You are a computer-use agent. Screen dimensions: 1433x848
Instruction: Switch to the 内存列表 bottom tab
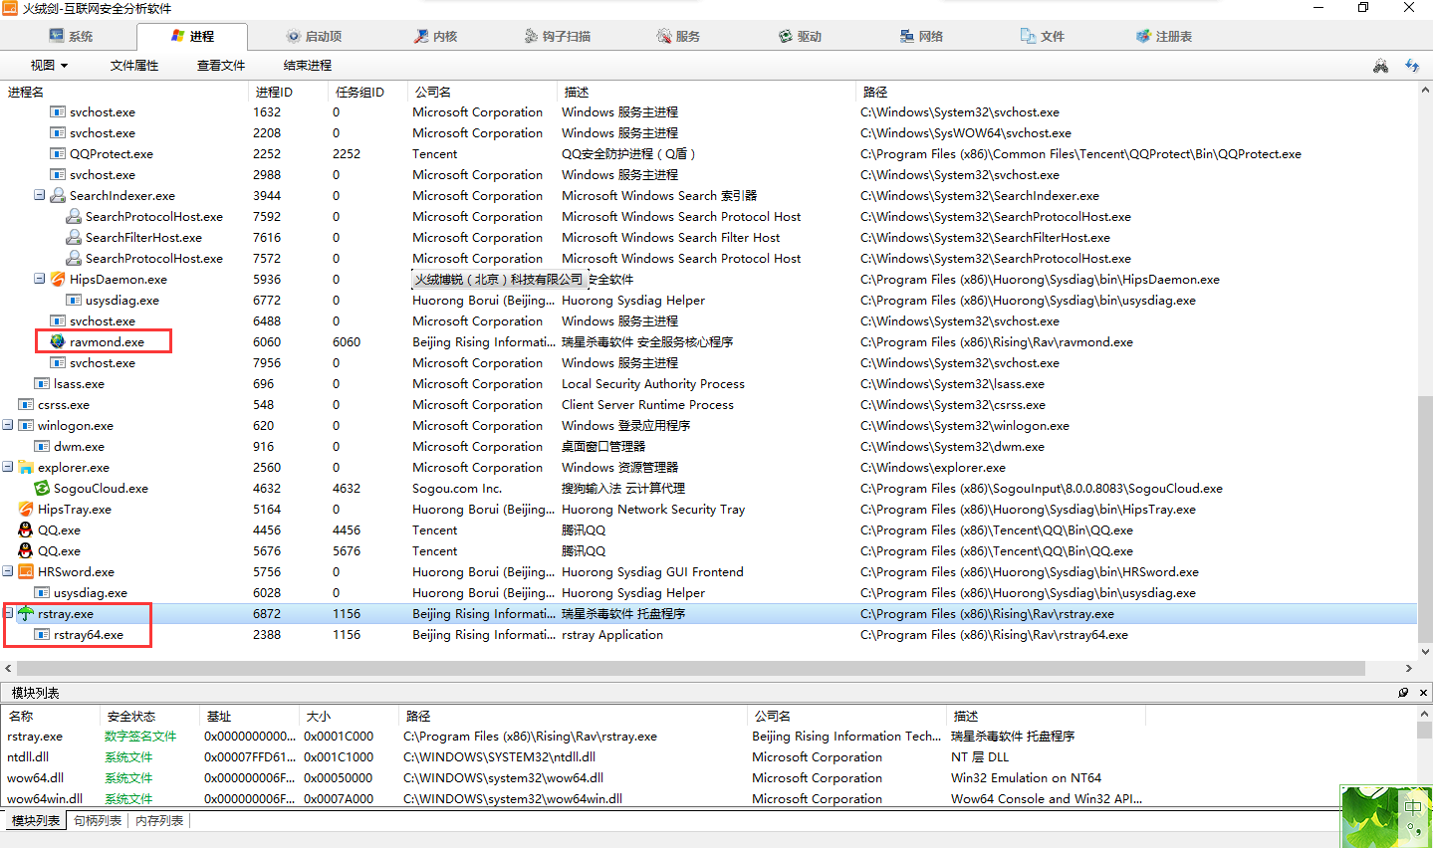point(159,821)
